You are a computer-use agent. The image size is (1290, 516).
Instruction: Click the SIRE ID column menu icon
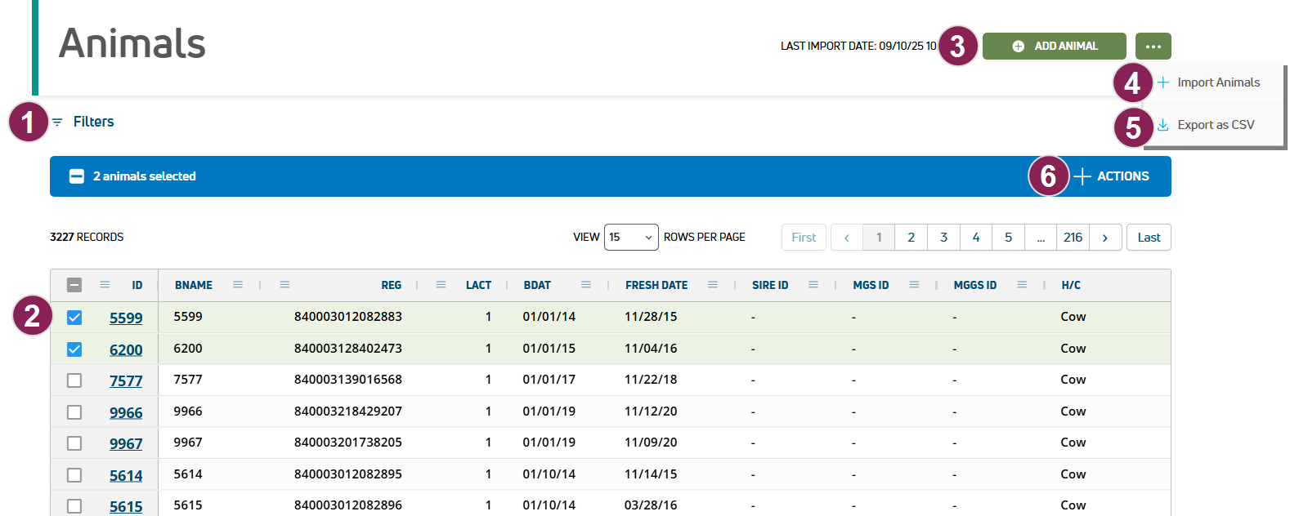click(813, 285)
